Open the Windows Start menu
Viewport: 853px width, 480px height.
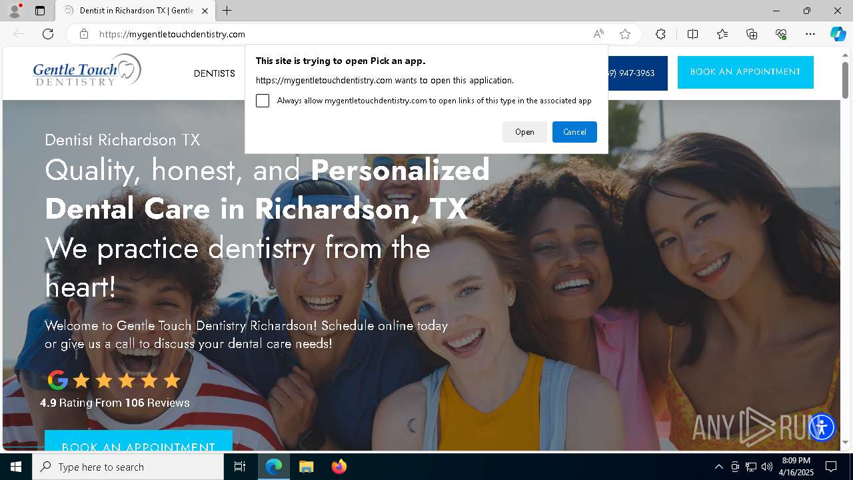pyautogui.click(x=16, y=467)
